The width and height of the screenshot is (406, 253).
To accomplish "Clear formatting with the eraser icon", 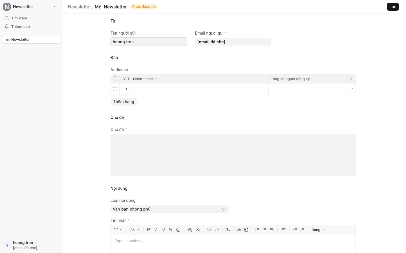I will 178,230.
